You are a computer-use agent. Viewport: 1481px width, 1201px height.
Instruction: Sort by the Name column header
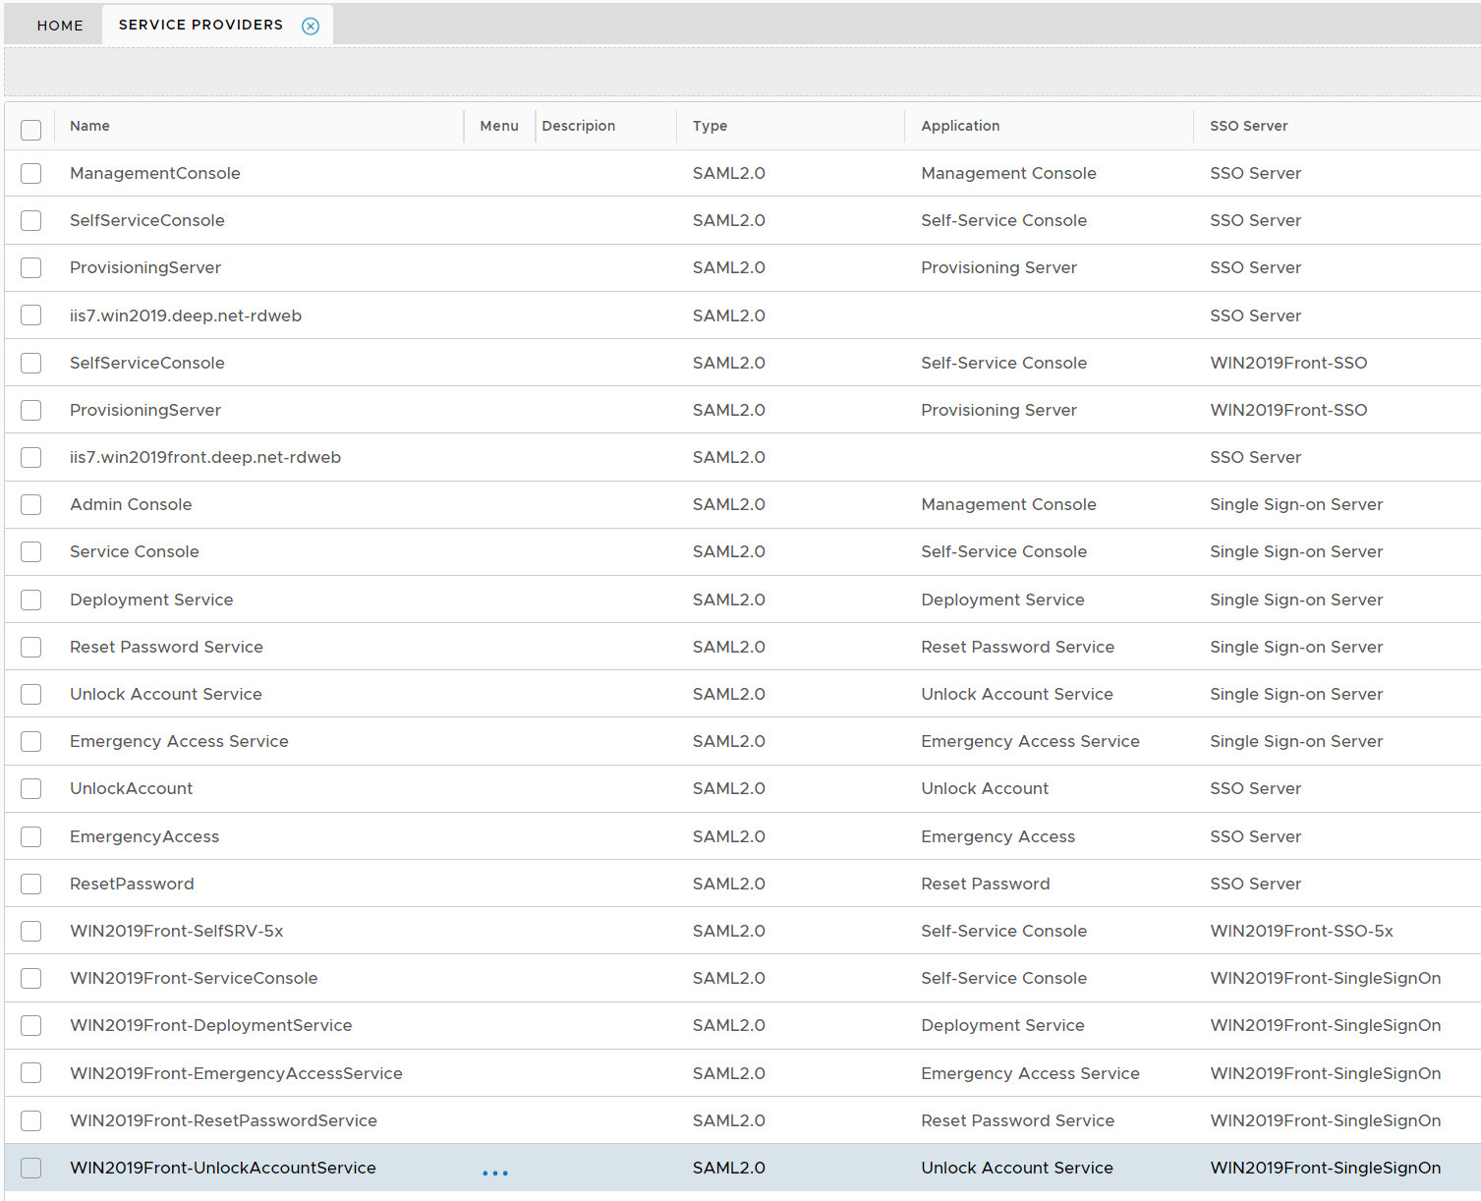click(x=89, y=126)
